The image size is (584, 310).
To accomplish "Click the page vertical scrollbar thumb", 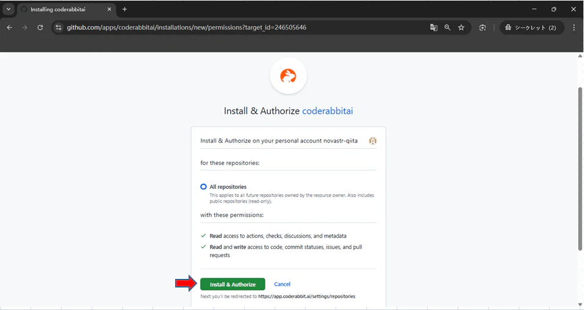I will (580, 169).
